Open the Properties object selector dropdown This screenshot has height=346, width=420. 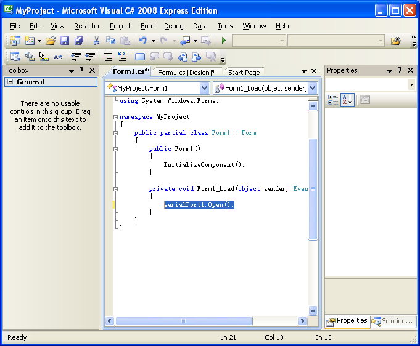[x=412, y=84]
